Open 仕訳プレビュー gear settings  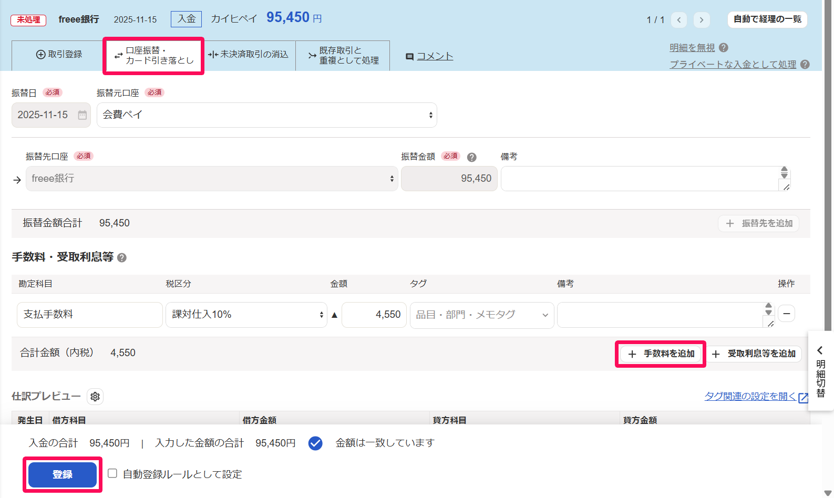pyautogui.click(x=95, y=397)
